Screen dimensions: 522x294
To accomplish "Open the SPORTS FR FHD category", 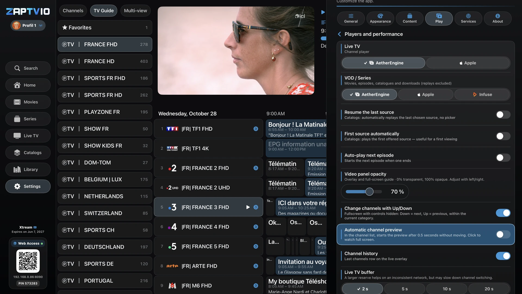I will click(x=105, y=78).
